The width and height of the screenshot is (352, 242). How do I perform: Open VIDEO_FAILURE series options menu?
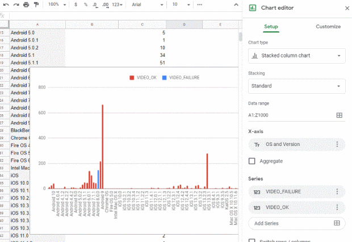337,191
